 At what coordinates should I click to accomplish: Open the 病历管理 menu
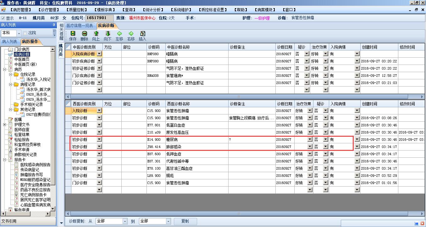(x=20, y=10)
